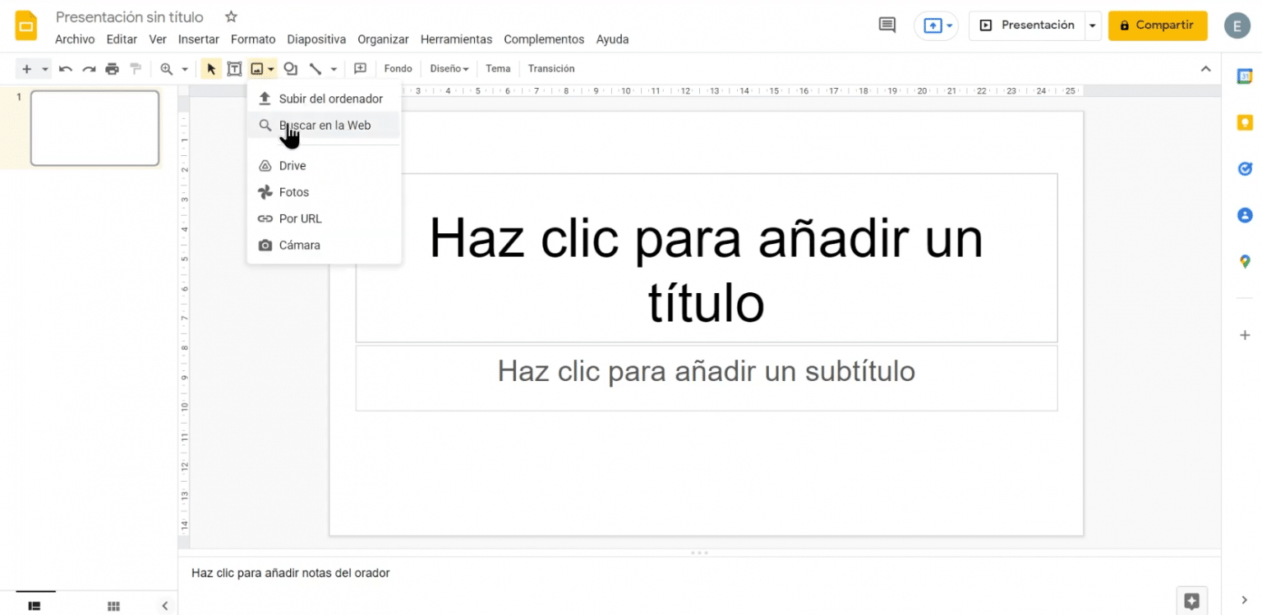The width and height of the screenshot is (1262, 615).
Task: Open the Diseño dropdown
Action: tap(449, 68)
